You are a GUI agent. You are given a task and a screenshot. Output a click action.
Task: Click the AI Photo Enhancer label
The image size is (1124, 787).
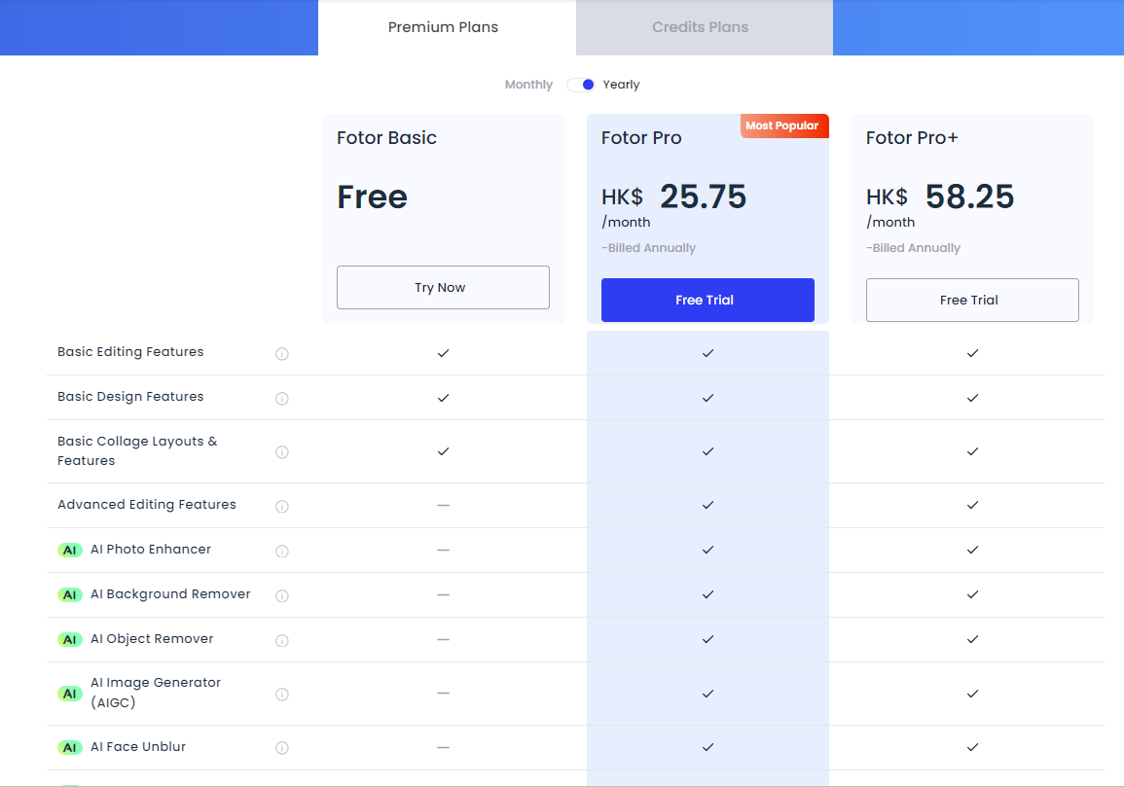click(151, 549)
